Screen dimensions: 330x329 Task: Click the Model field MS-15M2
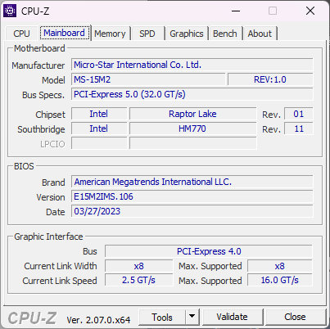pos(148,79)
